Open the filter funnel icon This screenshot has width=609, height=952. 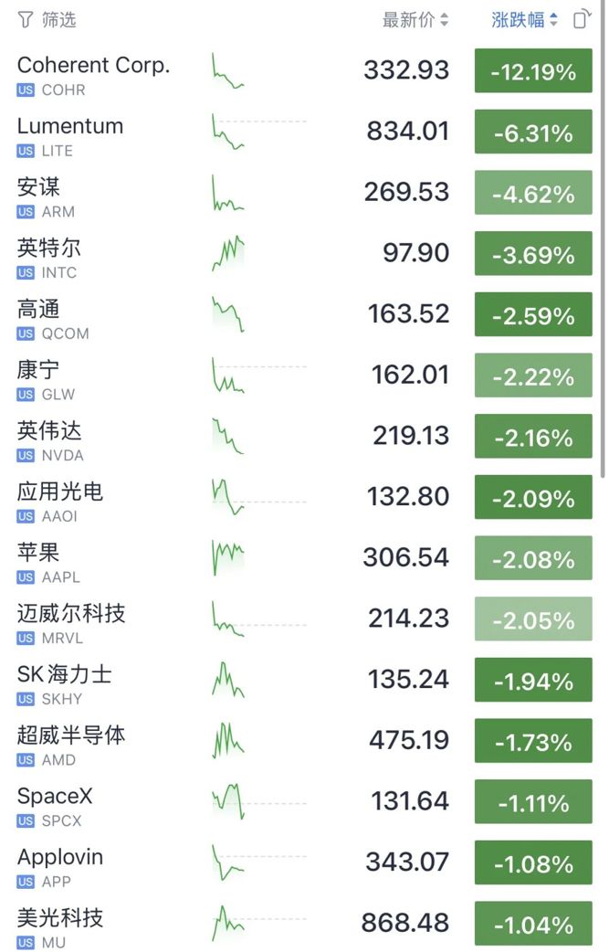pyautogui.click(x=26, y=20)
